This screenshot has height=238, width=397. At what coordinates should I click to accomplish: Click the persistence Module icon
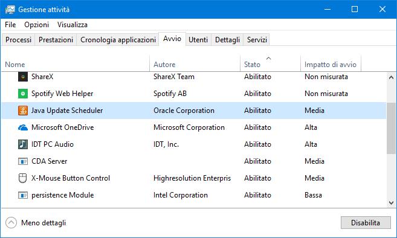pyautogui.click(x=23, y=195)
